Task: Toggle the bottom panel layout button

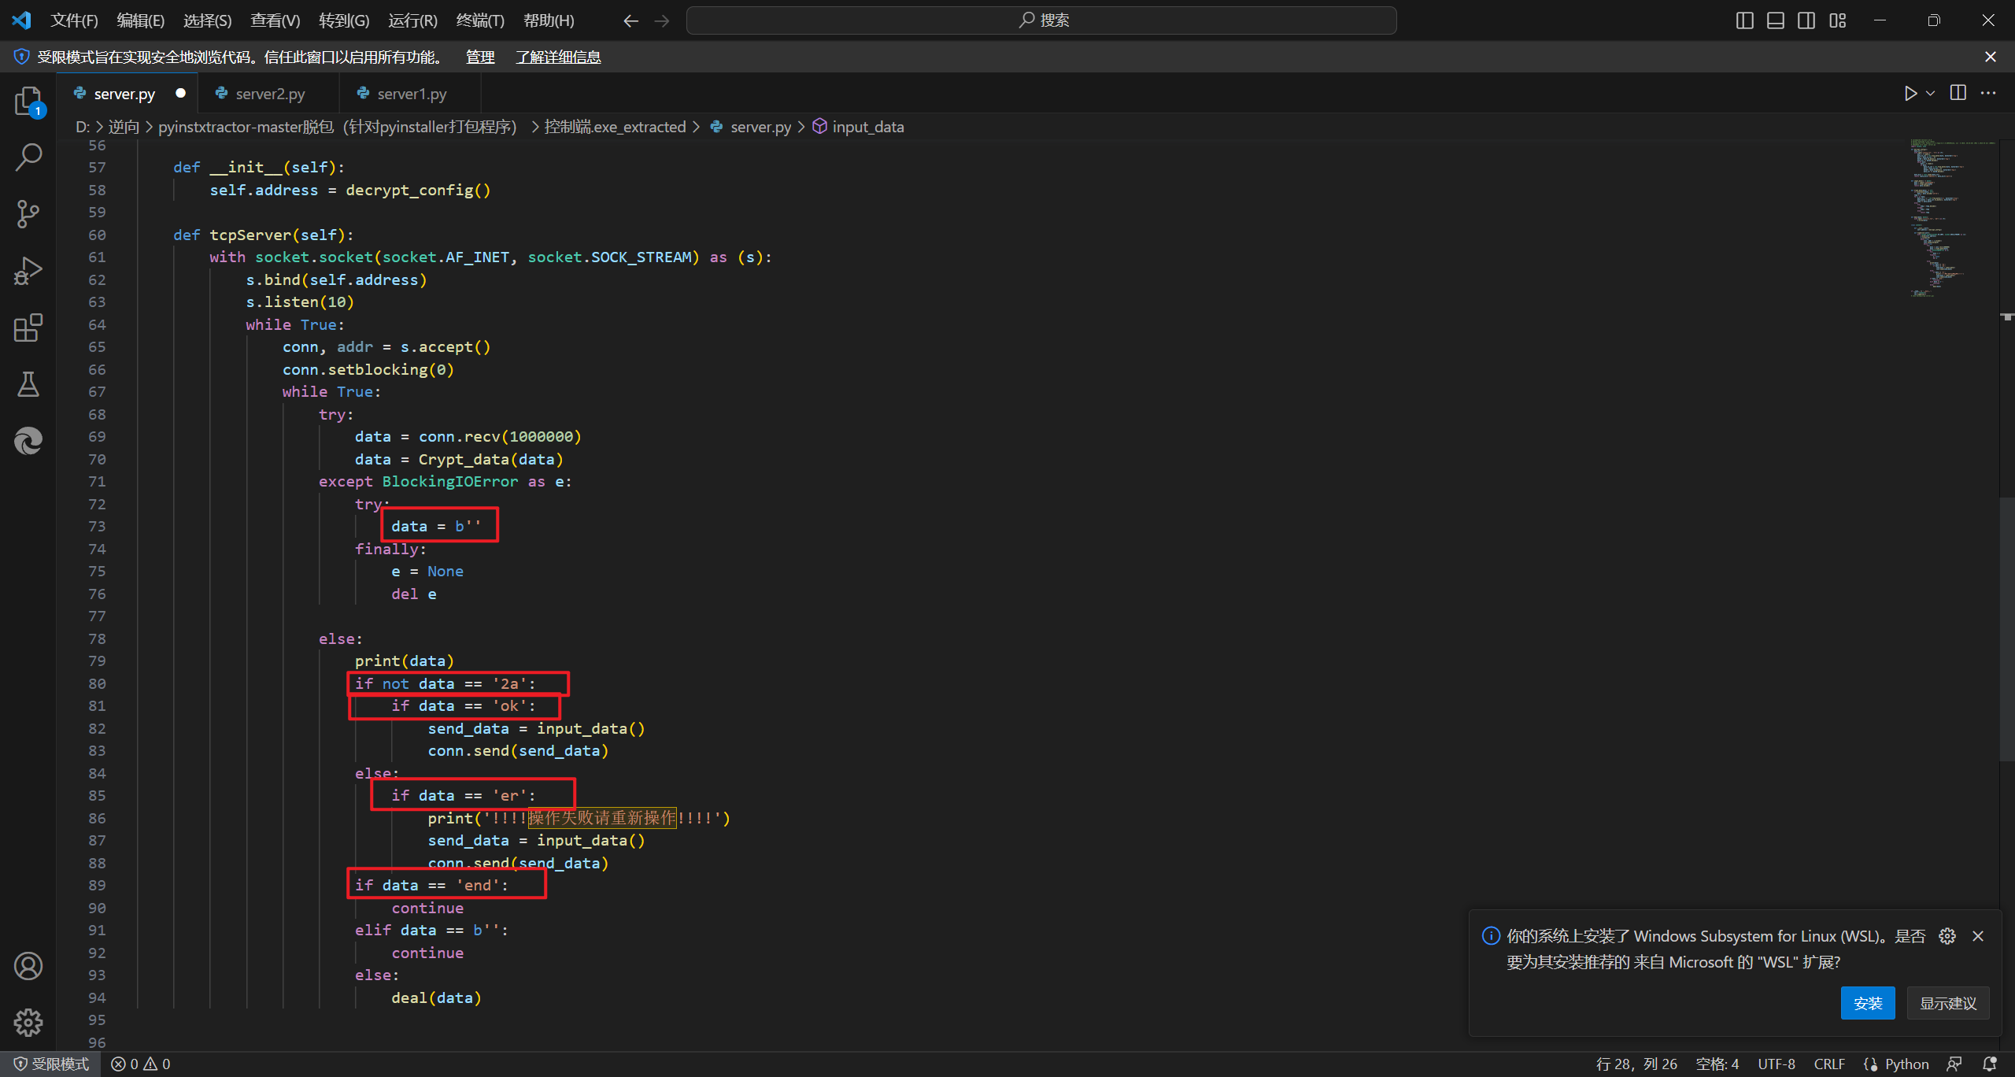Action: [x=1776, y=20]
